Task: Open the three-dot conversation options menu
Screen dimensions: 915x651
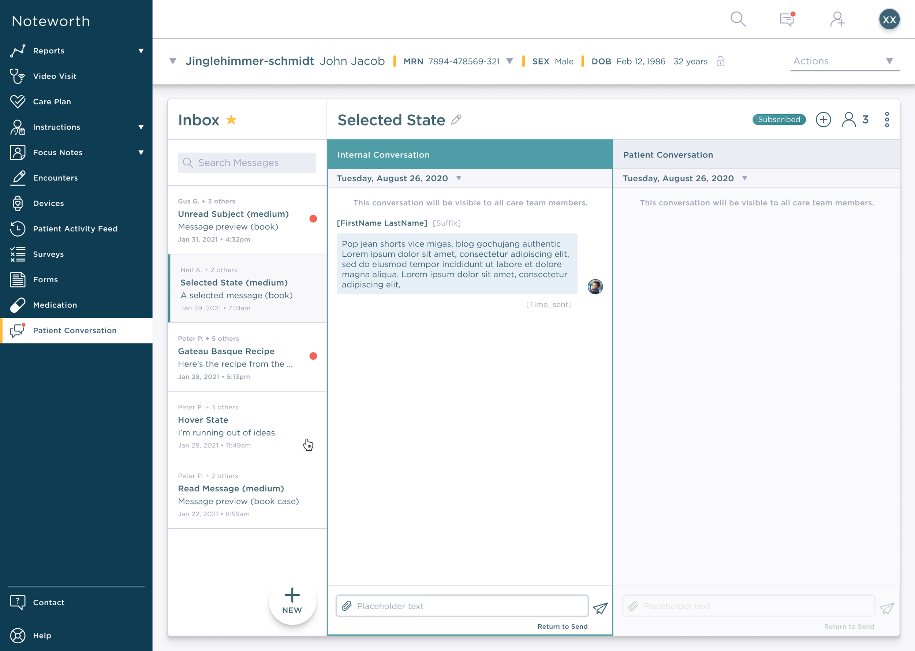Action: (x=886, y=119)
